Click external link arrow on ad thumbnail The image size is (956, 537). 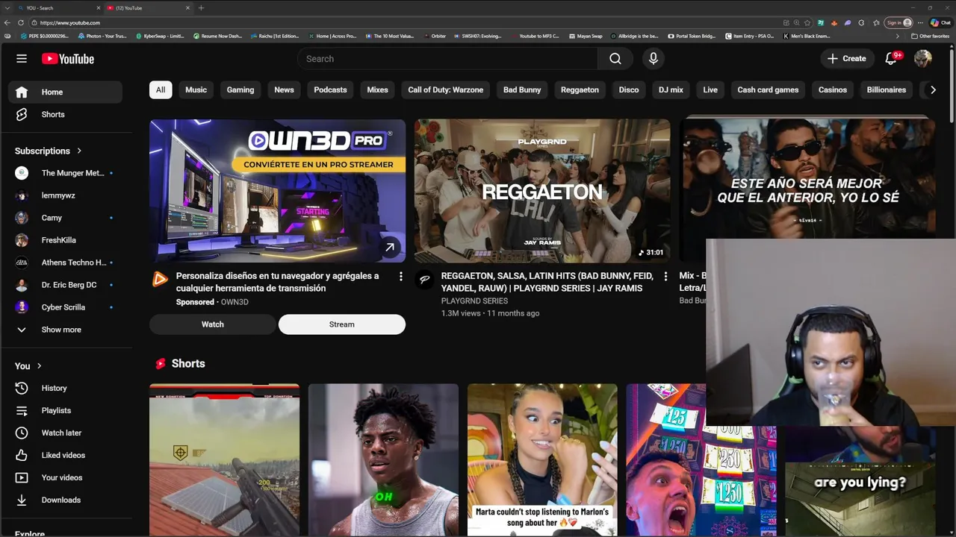click(x=390, y=248)
